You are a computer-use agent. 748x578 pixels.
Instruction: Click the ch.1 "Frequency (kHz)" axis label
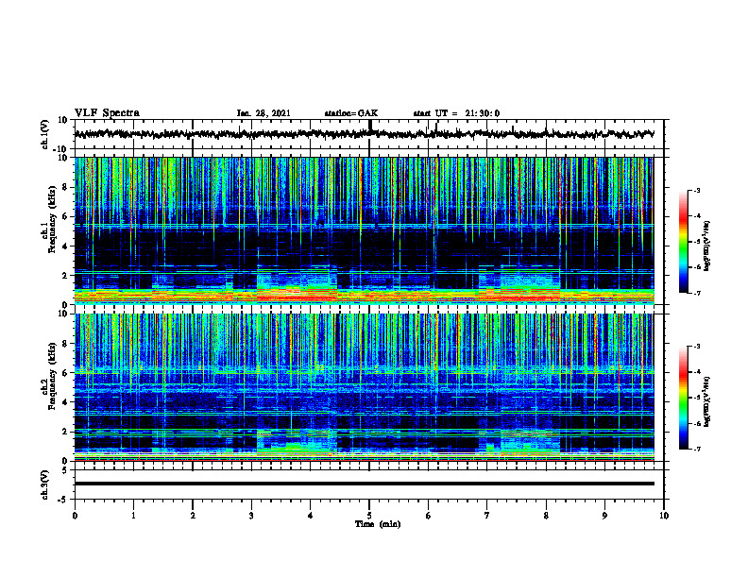(50, 218)
